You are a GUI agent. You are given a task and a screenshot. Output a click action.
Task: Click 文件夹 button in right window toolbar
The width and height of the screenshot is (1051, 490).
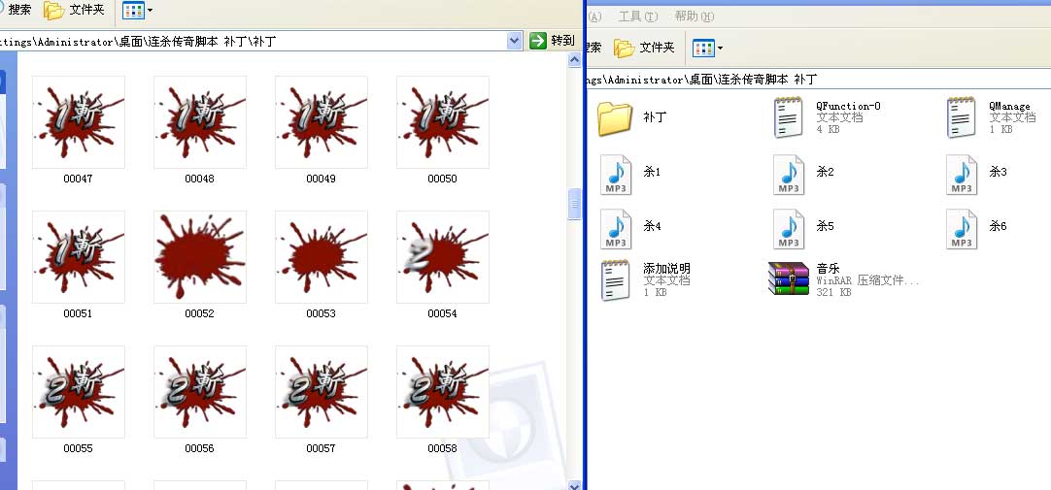644,48
